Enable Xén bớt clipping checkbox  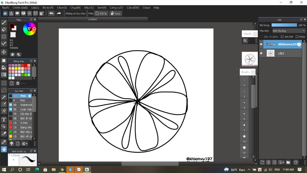282,37
